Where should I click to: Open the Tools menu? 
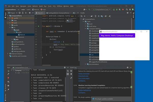click(50, 6)
